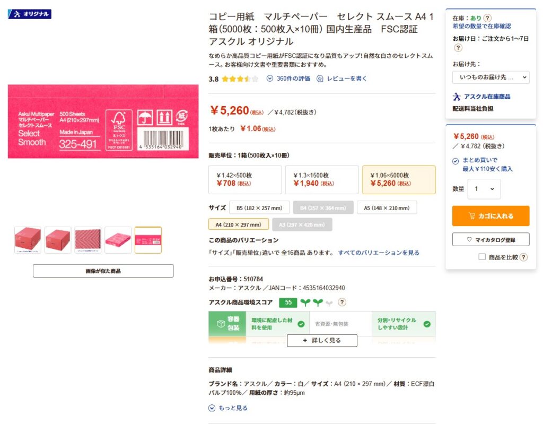This screenshot has height=424, width=543.
Task: Select the B5 (182 × 257 mm) size
Action: coord(262,207)
